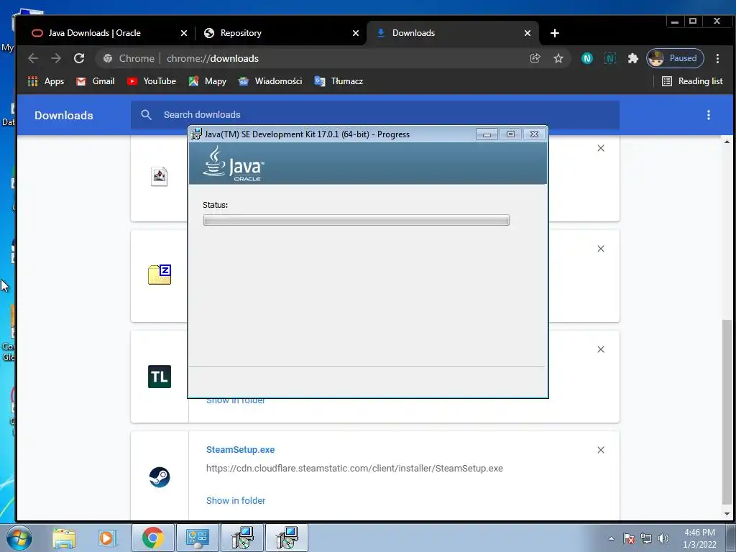Image resolution: width=736 pixels, height=552 pixels.
Task: Remove the first download entry from list
Action: (601, 148)
